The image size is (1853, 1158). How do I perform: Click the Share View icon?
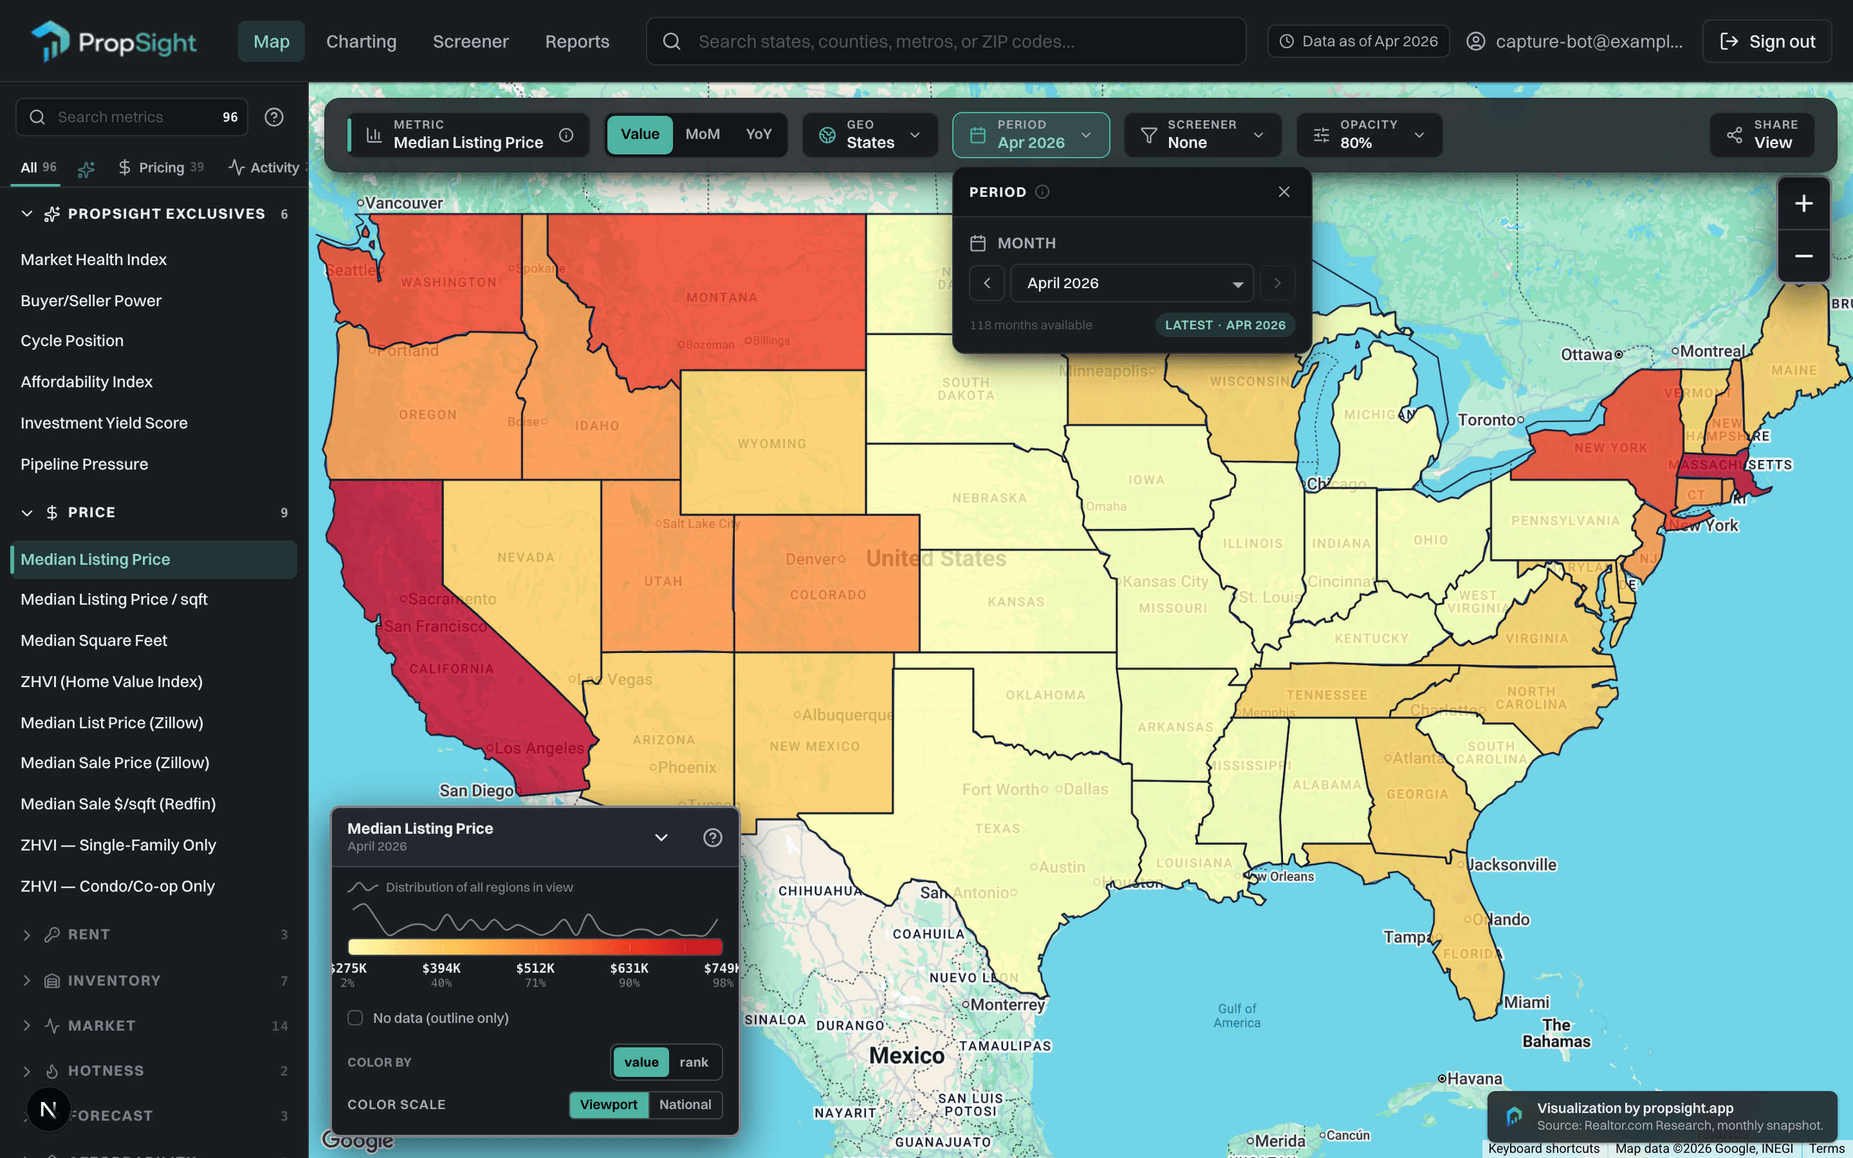pyautogui.click(x=1735, y=136)
